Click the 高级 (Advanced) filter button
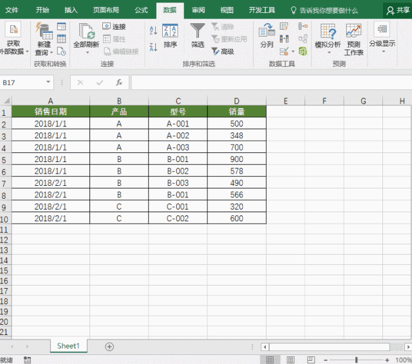This screenshot has width=412, height=364. (223, 51)
